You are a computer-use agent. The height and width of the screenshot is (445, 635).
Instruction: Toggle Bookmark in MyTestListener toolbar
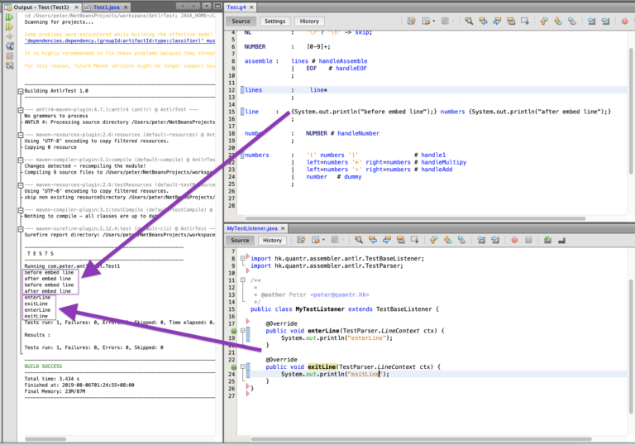(x=461, y=240)
